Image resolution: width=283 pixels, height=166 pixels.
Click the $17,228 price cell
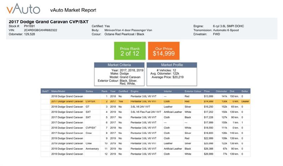208,117
